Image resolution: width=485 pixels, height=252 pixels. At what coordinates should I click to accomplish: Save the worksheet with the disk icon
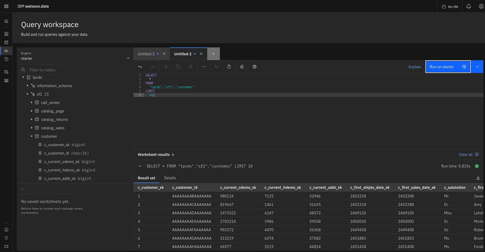click(255, 67)
